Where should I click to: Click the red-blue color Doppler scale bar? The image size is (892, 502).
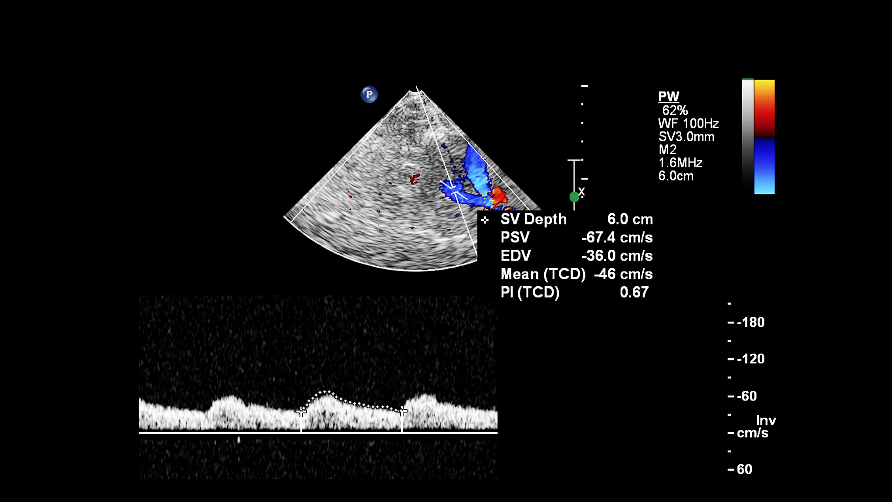coord(764,136)
